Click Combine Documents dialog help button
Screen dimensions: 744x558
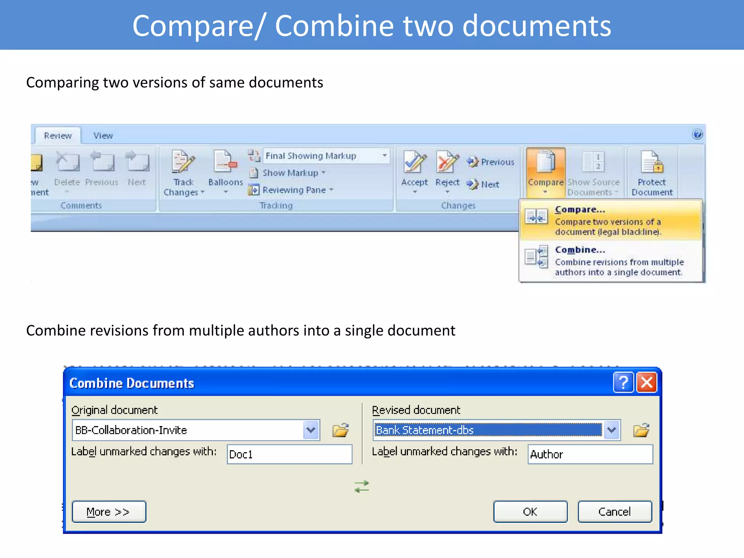pos(623,383)
